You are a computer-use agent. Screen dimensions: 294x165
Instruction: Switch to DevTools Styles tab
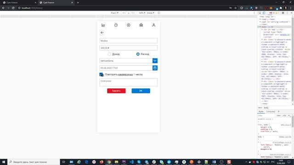tap(261, 111)
